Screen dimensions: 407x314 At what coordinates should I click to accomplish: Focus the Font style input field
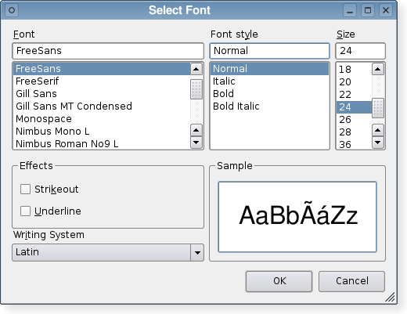coord(270,51)
